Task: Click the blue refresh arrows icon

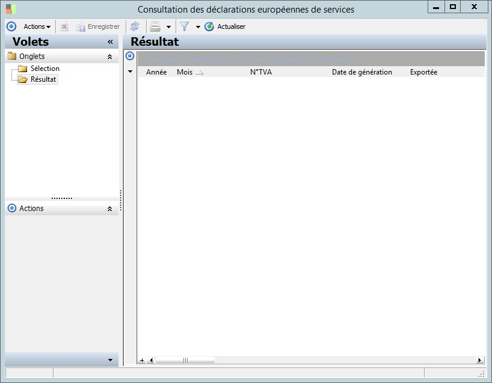Action: pos(135,26)
